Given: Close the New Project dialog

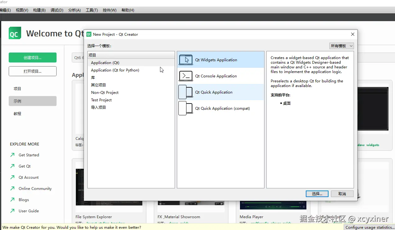Looking at the screenshot, I should coord(352,34).
